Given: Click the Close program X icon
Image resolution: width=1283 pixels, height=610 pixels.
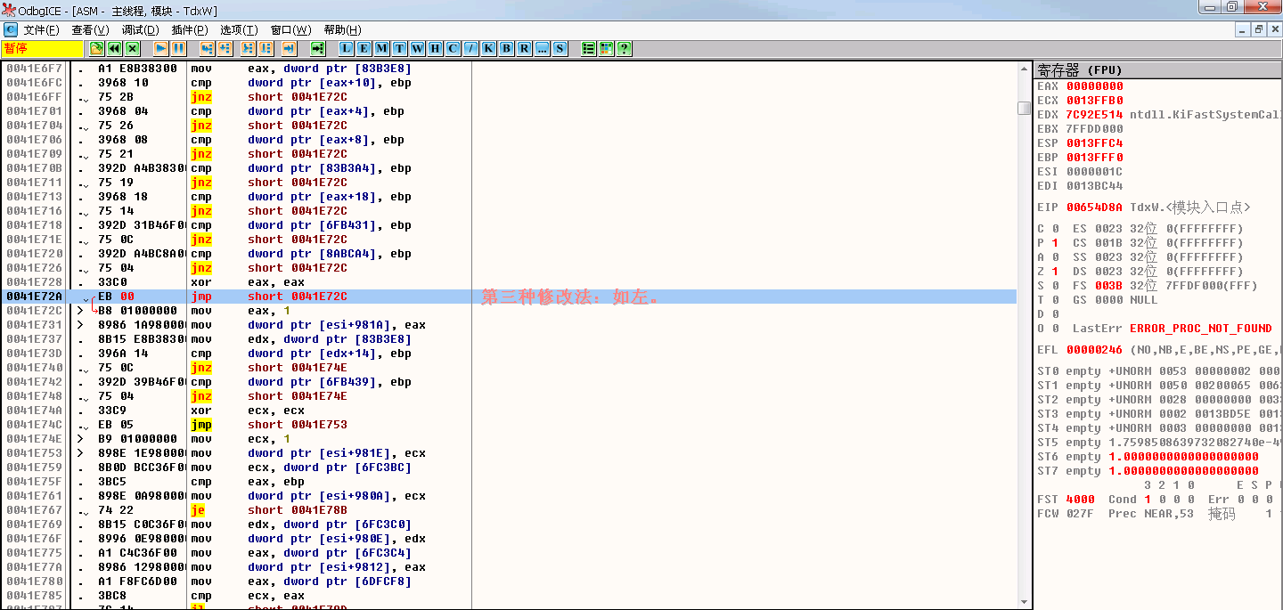Looking at the screenshot, I should [x=132, y=48].
